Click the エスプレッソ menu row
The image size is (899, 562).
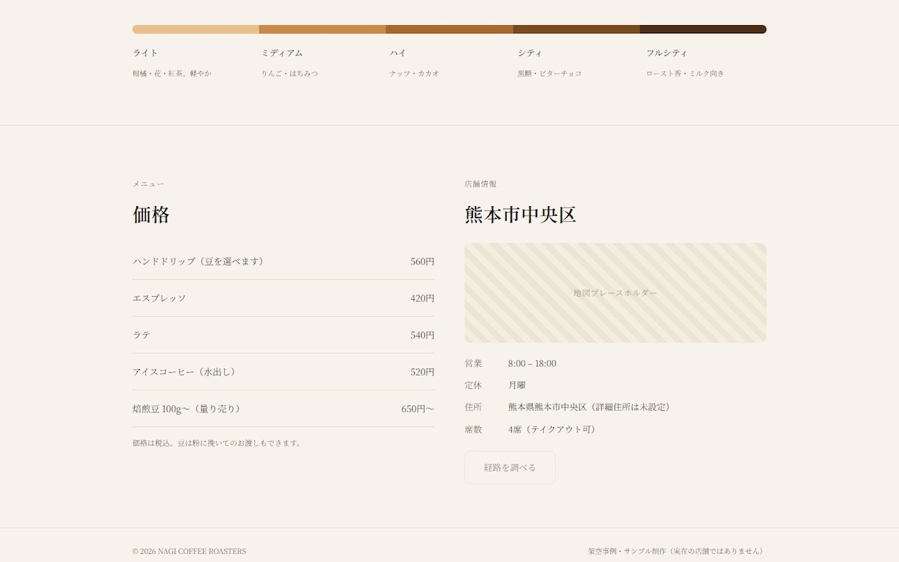pos(284,298)
